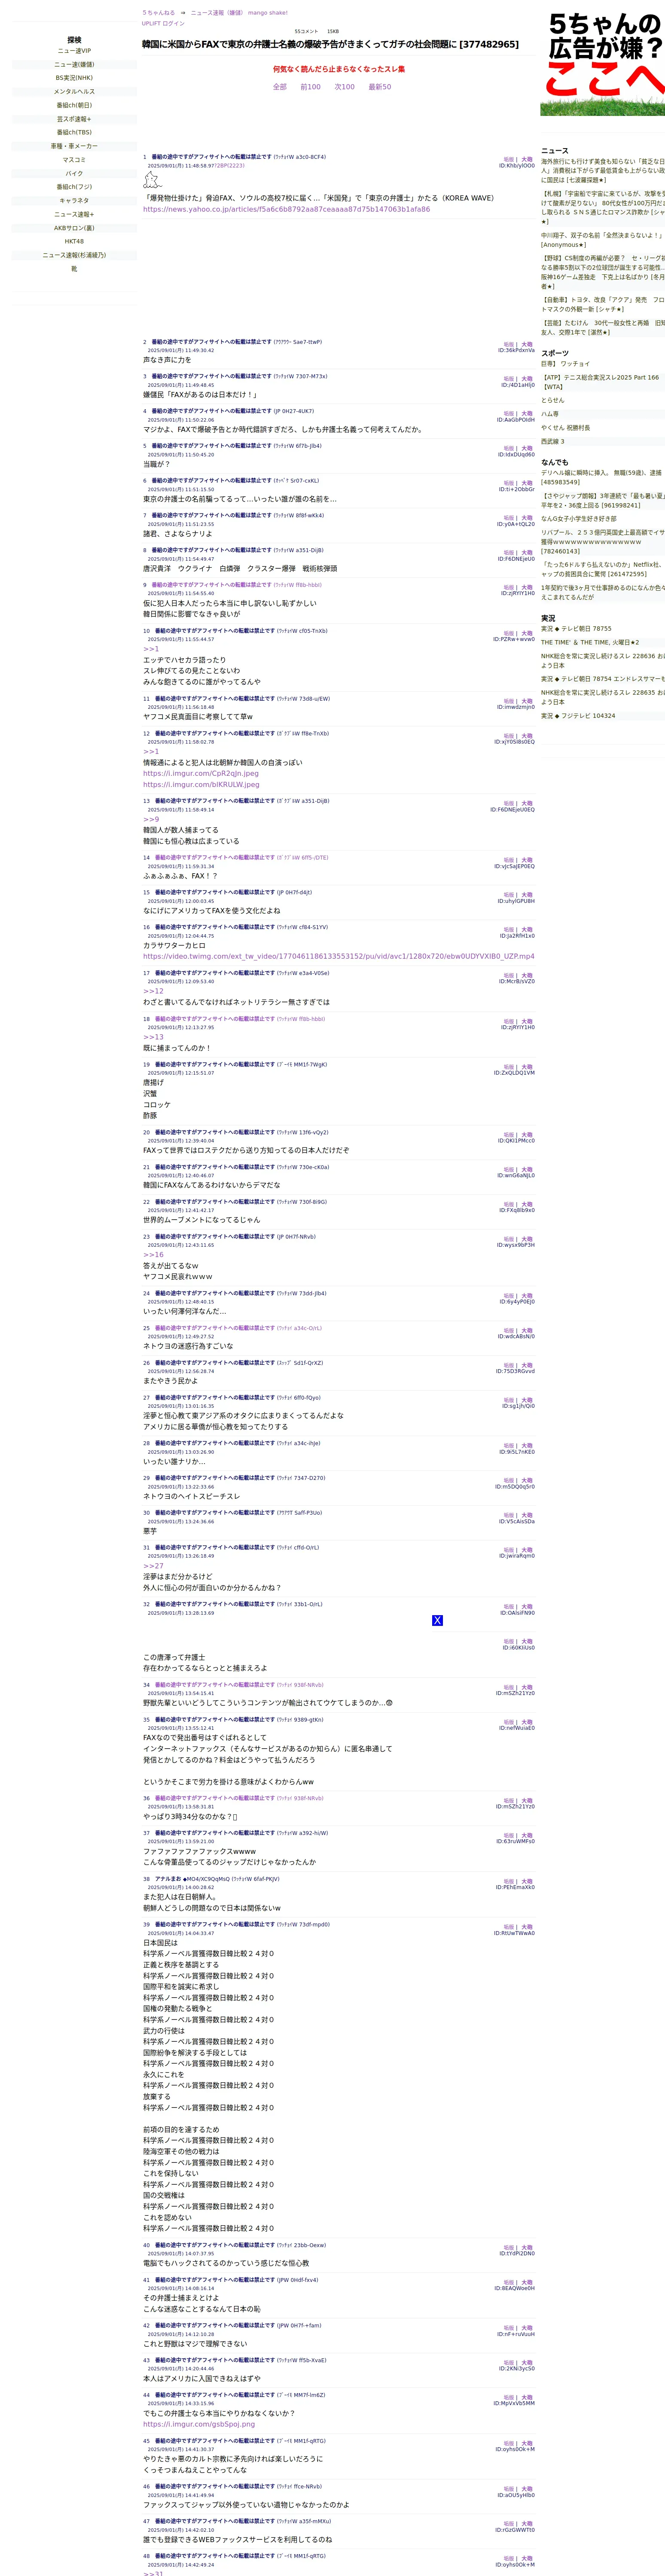This screenshot has height=2576, width=665.
Task: Click 大砲 for post ID:36kPdxnVa
Action: pos(527,344)
